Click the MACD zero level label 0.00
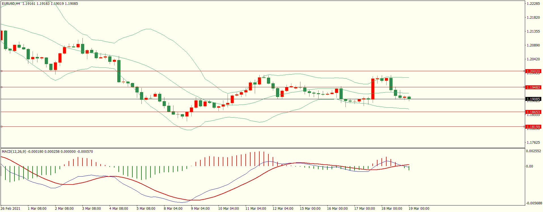 click(x=529, y=166)
